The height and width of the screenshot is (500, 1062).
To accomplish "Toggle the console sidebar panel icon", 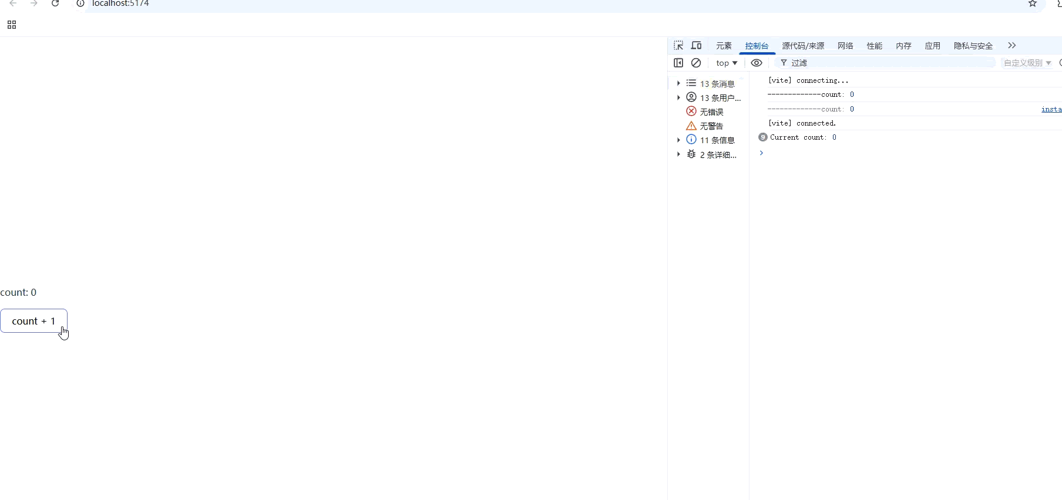I will tap(678, 63).
